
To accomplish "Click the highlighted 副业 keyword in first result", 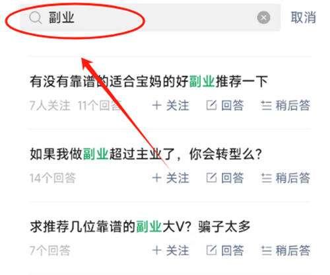I will point(202,81).
